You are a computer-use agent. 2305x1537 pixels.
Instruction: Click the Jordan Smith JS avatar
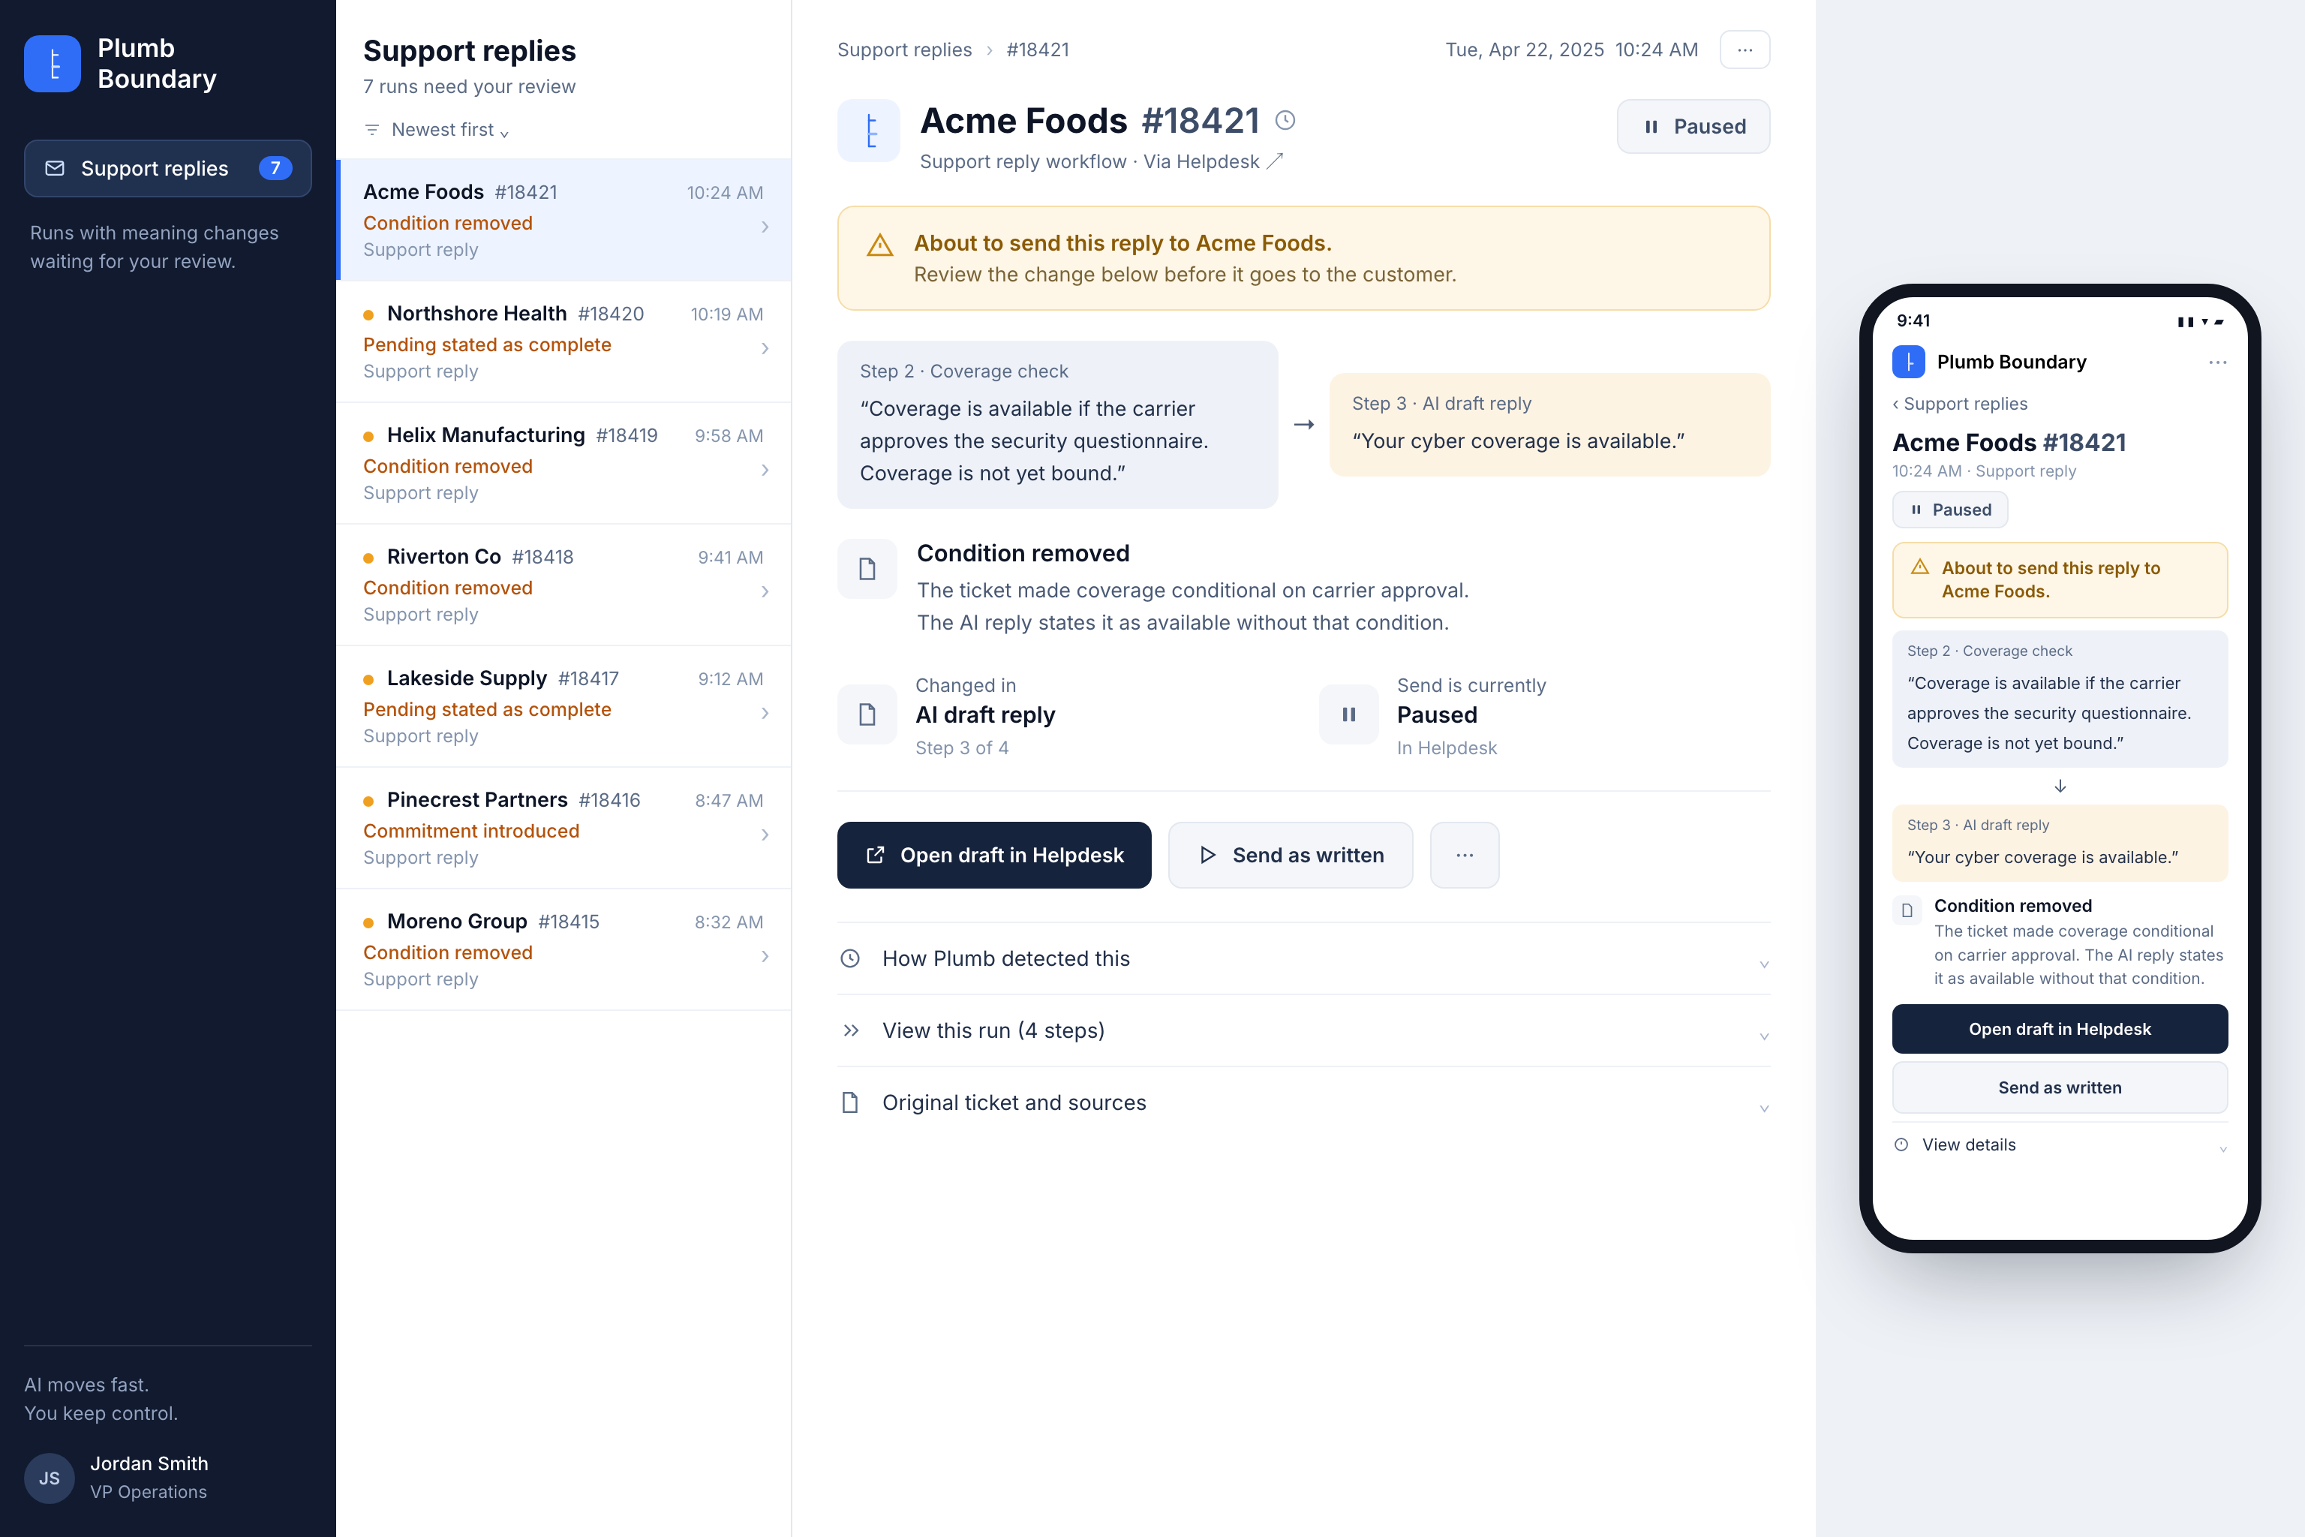[x=49, y=1478]
